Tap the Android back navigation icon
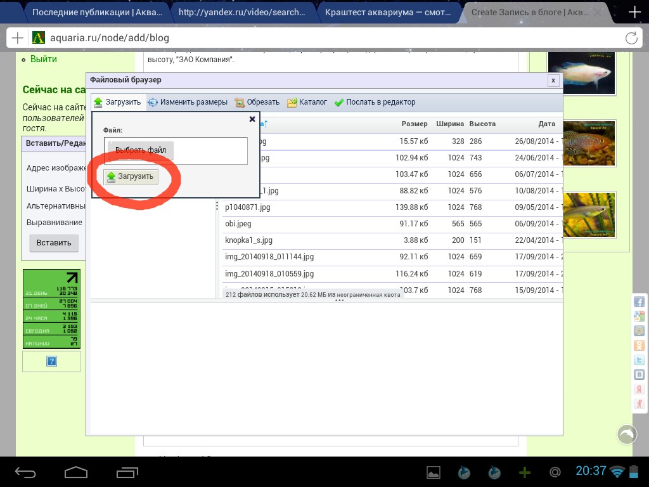Image resolution: width=649 pixels, height=487 pixels. pos(25,472)
